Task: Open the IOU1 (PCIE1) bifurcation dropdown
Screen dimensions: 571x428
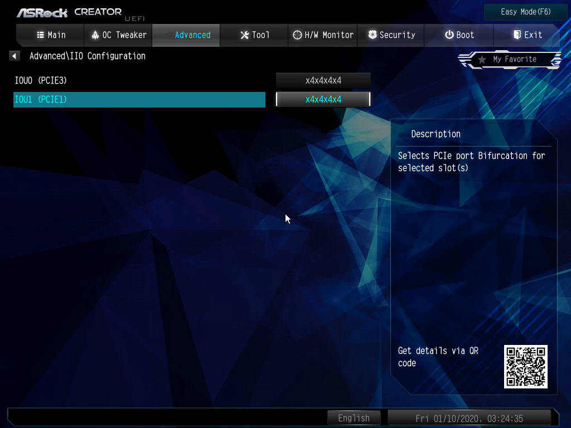Action: pyautogui.click(x=323, y=99)
